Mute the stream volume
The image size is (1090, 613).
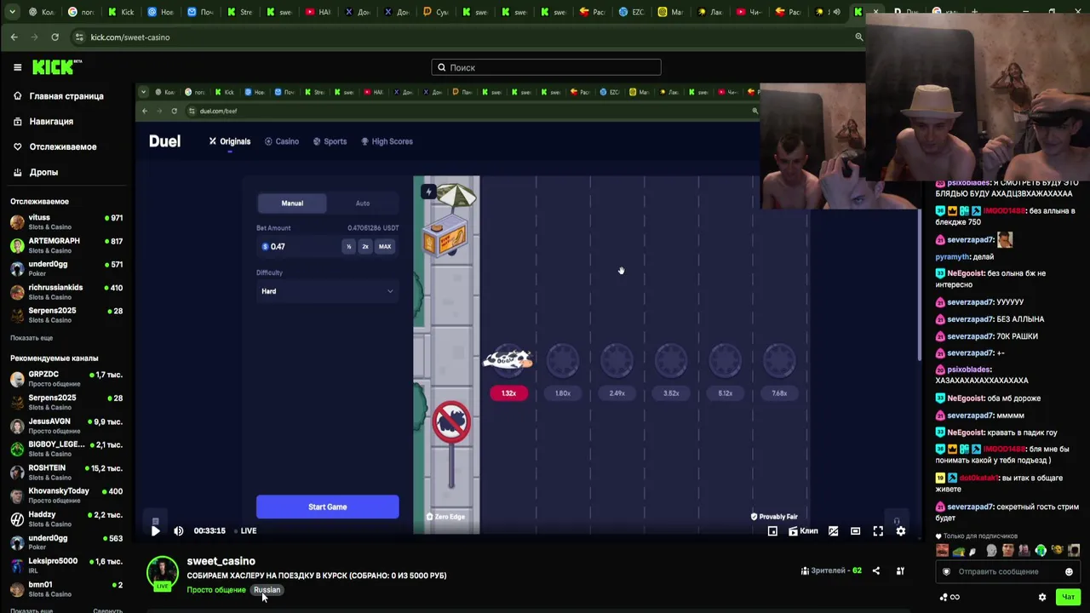tap(179, 530)
